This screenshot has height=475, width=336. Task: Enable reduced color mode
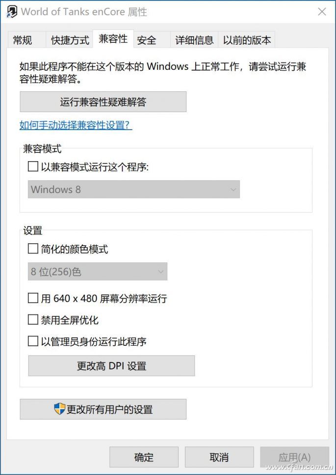pyautogui.click(x=32, y=249)
